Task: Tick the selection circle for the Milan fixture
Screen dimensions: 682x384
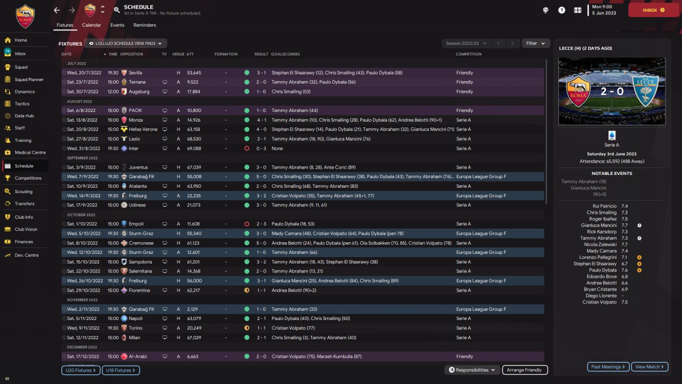Action: [64, 338]
